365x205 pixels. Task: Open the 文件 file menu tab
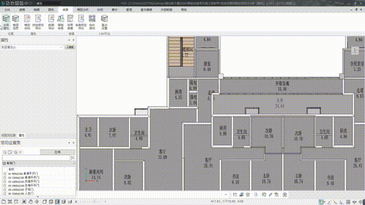pos(7,10)
